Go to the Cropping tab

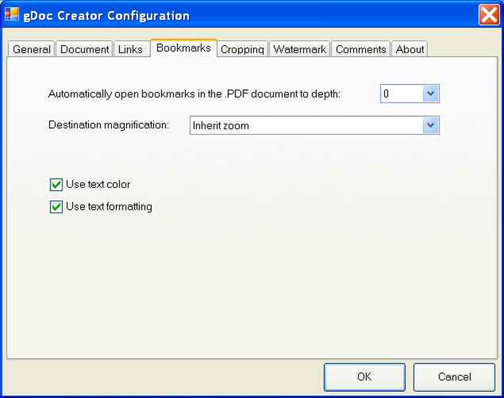[x=242, y=49]
